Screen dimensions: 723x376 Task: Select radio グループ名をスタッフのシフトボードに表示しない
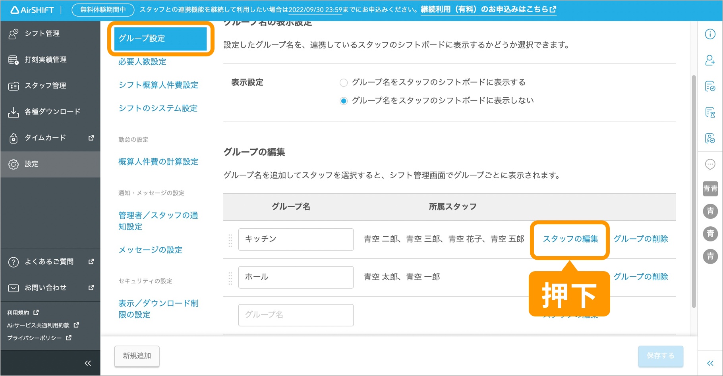pos(344,100)
